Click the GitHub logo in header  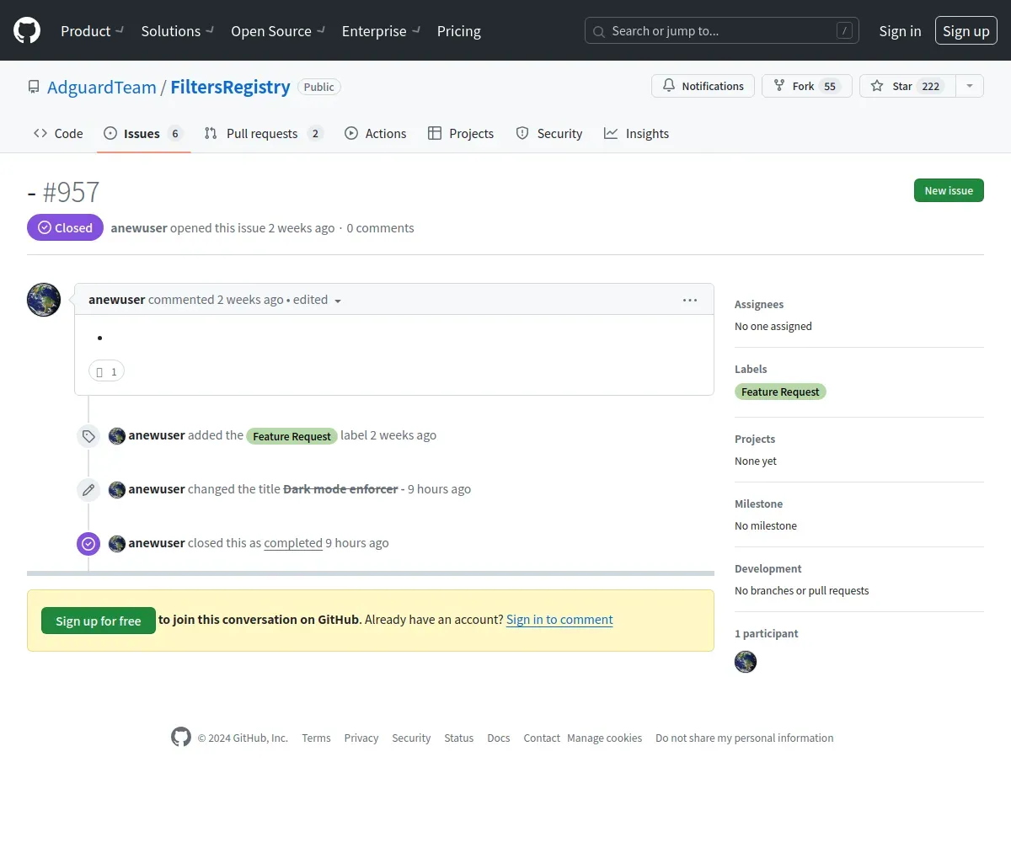(27, 31)
